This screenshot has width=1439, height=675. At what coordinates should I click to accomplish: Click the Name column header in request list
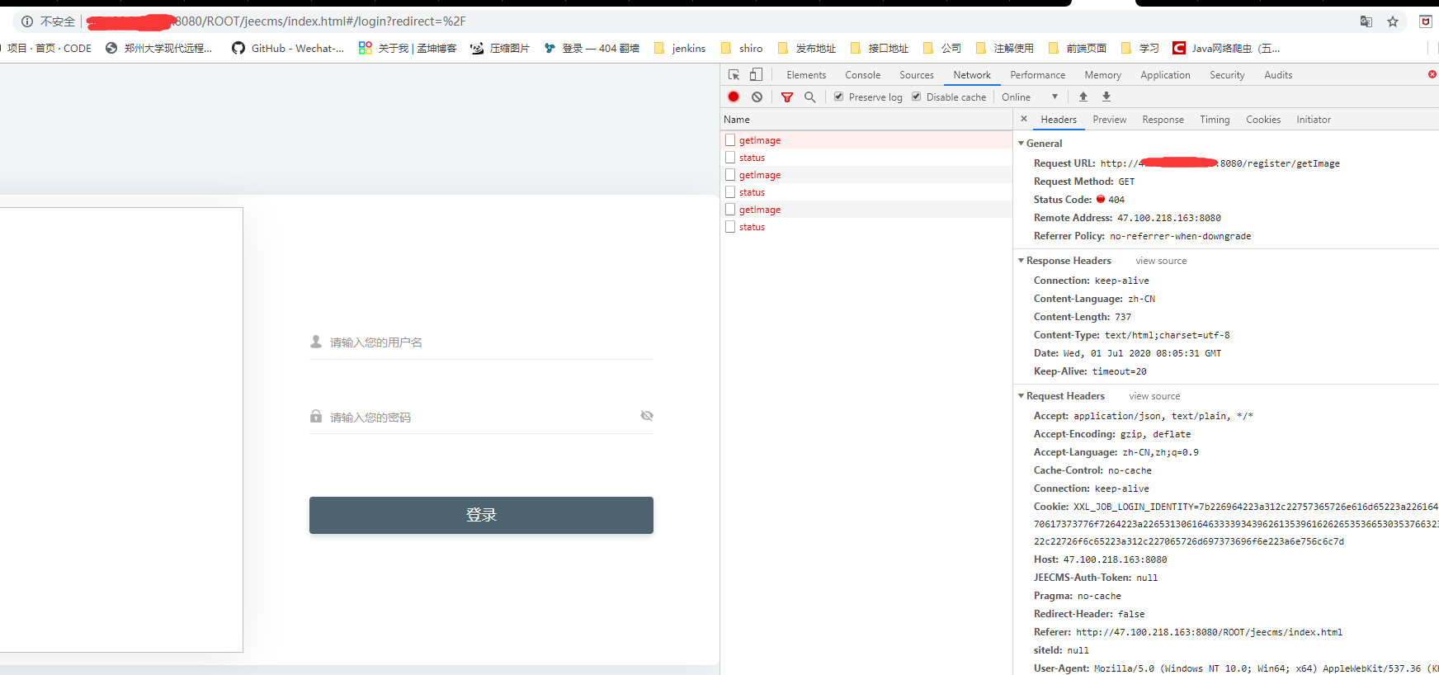point(866,120)
